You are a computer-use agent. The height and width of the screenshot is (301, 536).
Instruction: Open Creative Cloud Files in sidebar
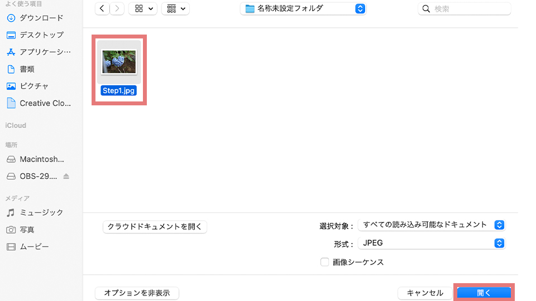pos(39,103)
